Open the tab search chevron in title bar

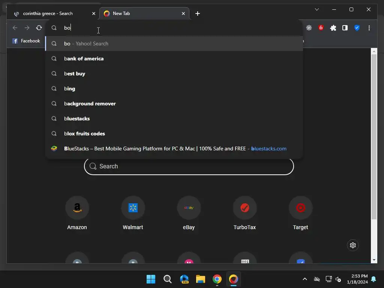316,9
